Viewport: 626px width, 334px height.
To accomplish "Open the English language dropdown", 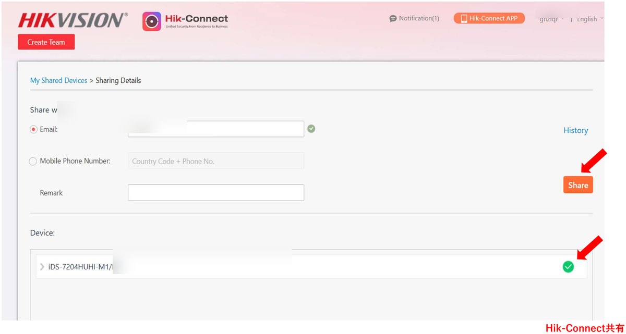I will pos(590,19).
